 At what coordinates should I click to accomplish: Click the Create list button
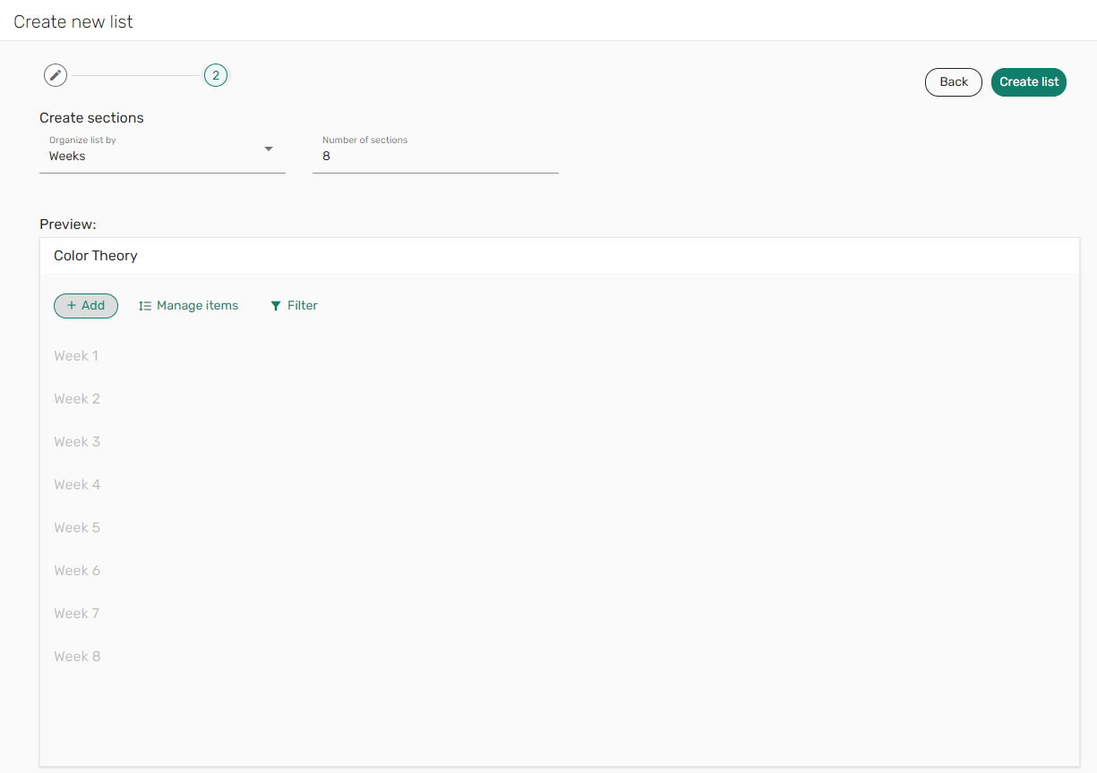(1029, 81)
